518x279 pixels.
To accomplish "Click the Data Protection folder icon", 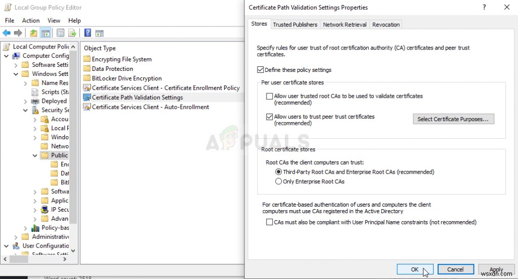I will click(x=87, y=69).
